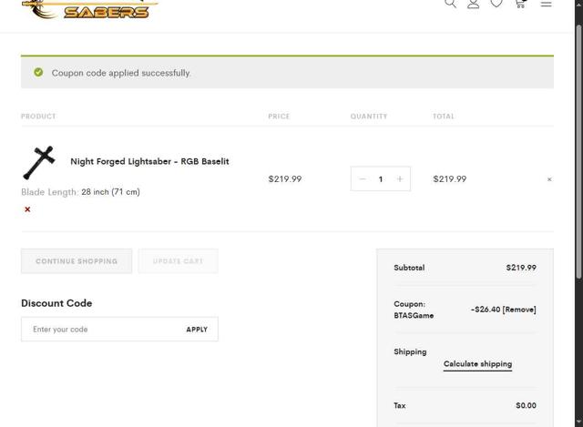Decrease quantity with the minus button
Screen dimensions: 583x427
[x=363, y=179]
